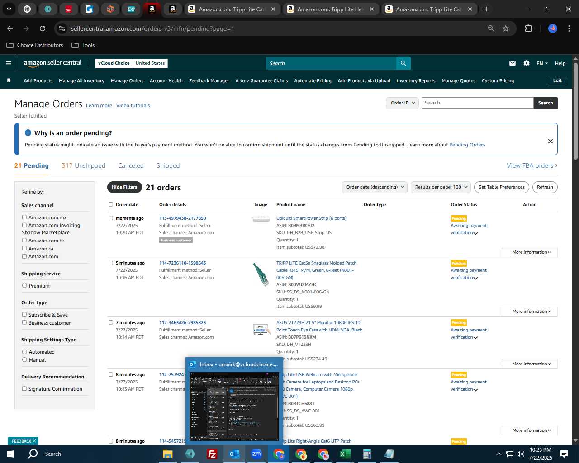The image size is (579, 463).
Task: Select the Automated shipping settings radio button
Action: pyautogui.click(x=24, y=352)
